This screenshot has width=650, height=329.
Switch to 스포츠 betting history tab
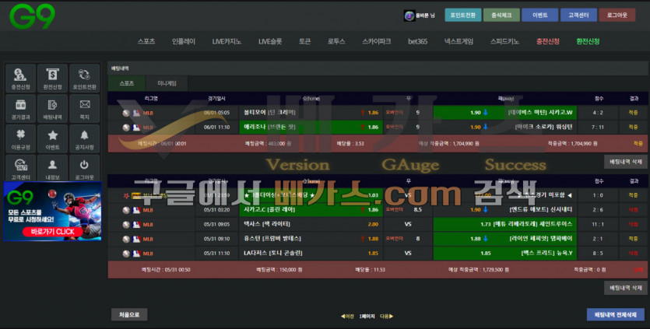[x=127, y=83]
